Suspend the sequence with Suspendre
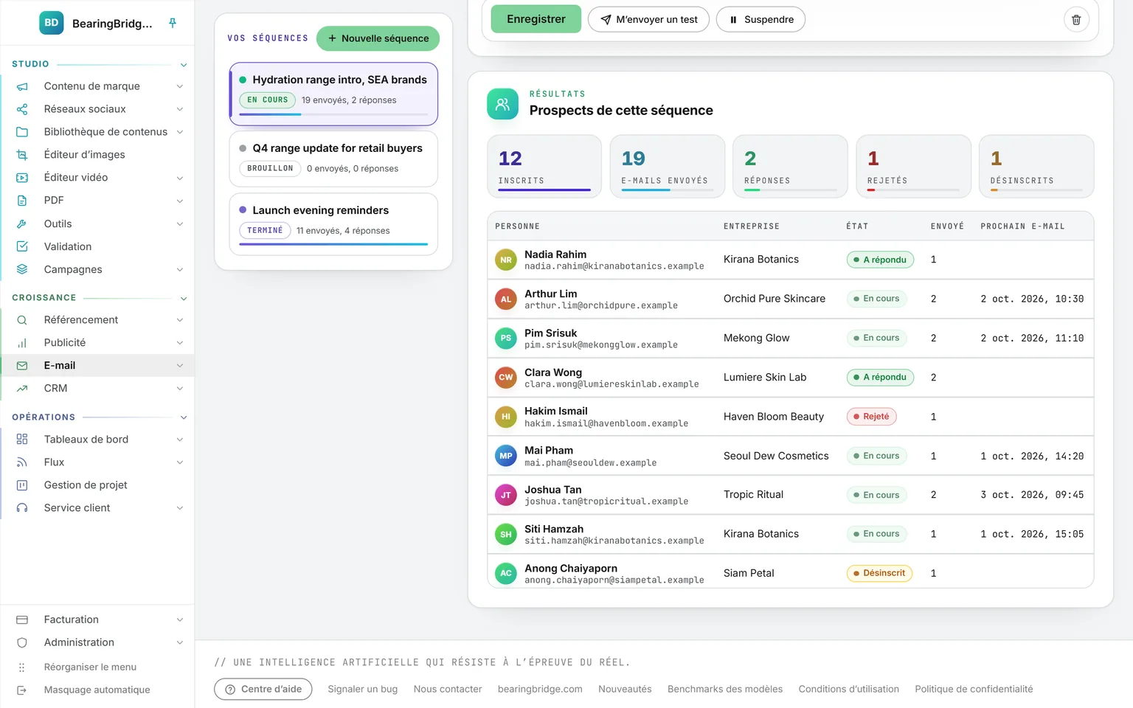Viewport: 1133px width, 708px height. tap(760, 19)
